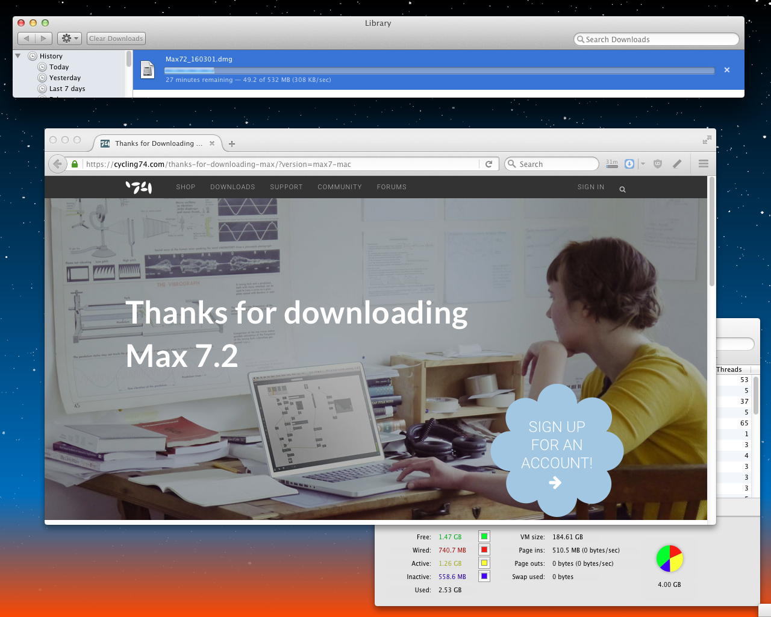Screen dimensions: 771x617
Task: Click the memory pie chart in Activity Monitor
Action: tap(669, 559)
